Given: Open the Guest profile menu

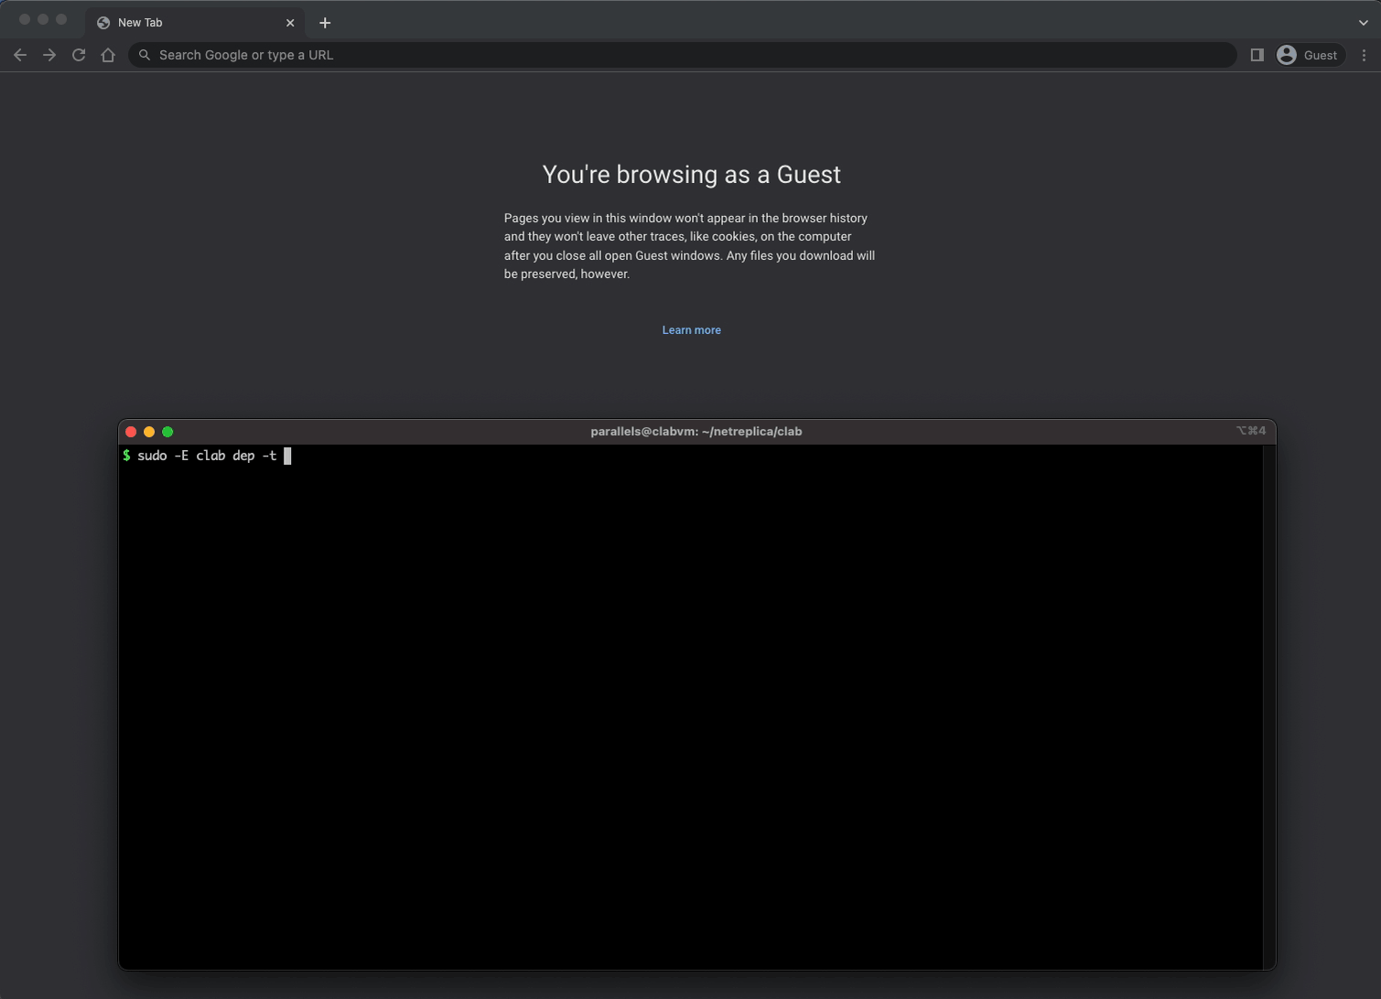Looking at the screenshot, I should point(1309,55).
